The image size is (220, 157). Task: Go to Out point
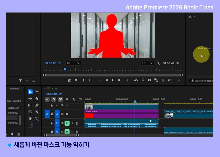pos(126,80)
